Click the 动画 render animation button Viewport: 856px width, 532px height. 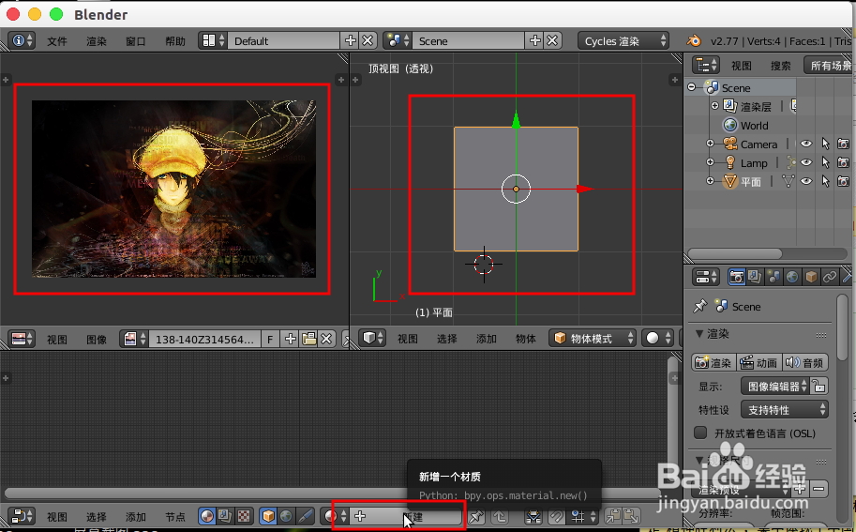point(759,363)
